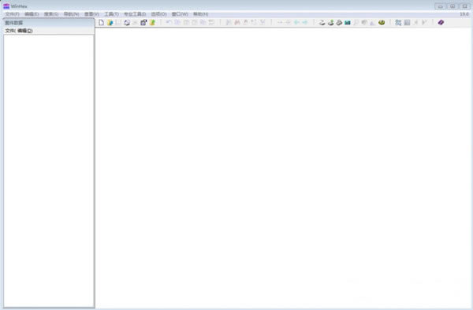Click the blue squares Options icon
The width and height of the screenshot is (473, 310).
[398, 23]
